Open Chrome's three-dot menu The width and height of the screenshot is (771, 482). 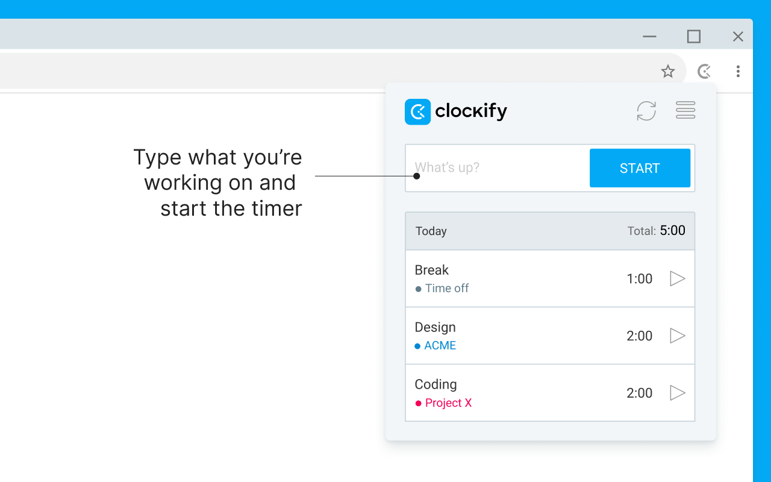point(738,70)
